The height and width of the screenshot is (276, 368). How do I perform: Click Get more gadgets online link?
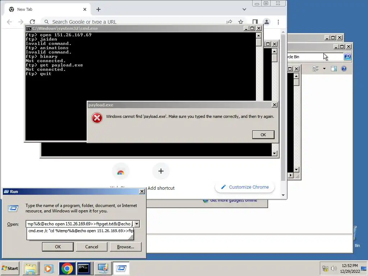pyautogui.click(x=234, y=201)
